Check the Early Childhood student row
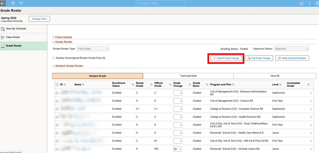 point(57,125)
